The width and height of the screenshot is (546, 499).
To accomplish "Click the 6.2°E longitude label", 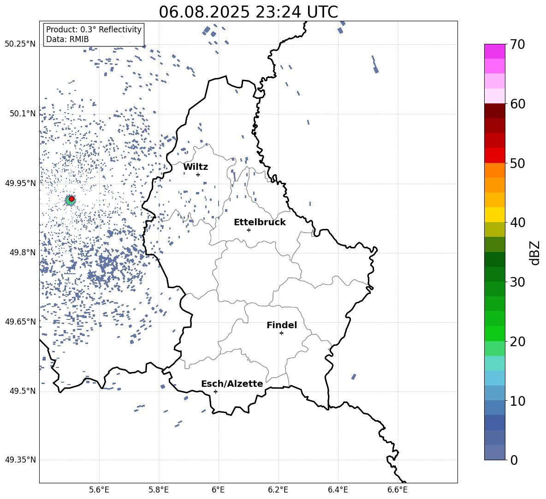I will click(x=278, y=490).
